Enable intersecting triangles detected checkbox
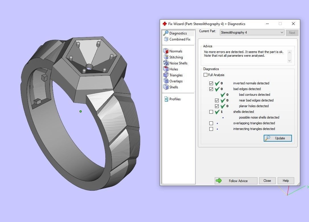This screenshot has height=222, width=309. [x=211, y=129]
